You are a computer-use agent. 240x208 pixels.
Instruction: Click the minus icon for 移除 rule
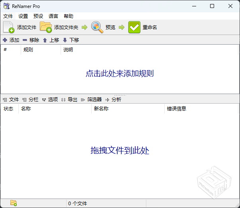pyautogui.click(x=25, y=40)
